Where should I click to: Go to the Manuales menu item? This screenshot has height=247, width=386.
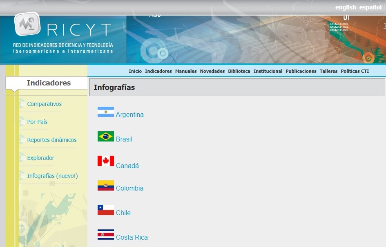(186, 71)
